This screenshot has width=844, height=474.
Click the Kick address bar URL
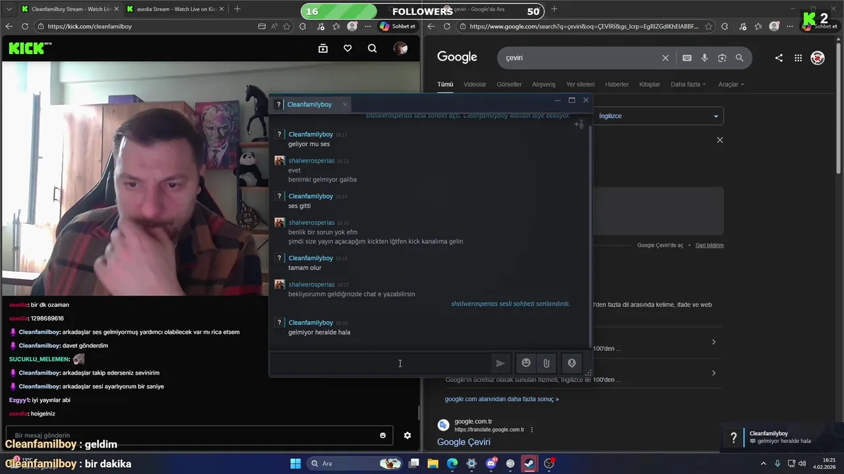(90, 26)
